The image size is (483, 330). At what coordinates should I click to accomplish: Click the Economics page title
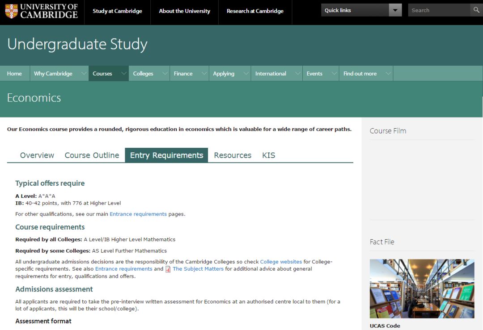coord(34,98)
